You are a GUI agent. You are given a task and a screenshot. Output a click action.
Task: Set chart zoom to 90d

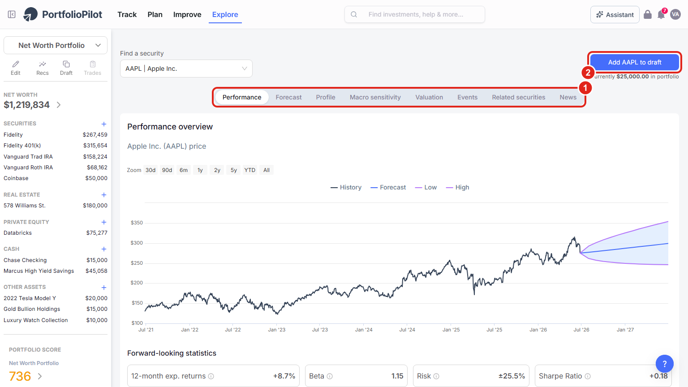167,170
